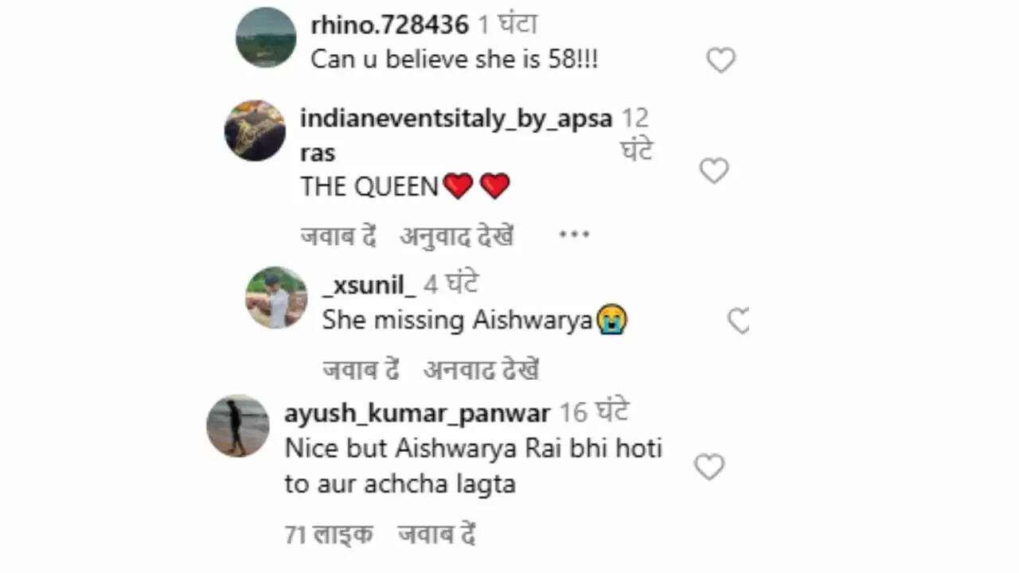Open ayush_kumar_panwar's profile picture
Screen dimensions: 1019x573
[237, 426]
